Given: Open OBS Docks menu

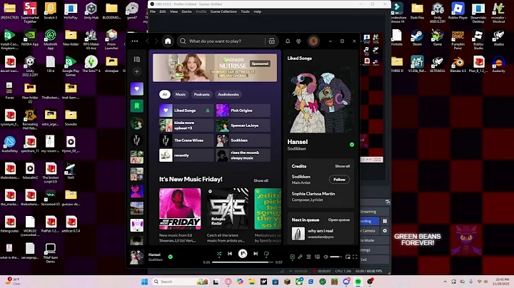Looking at the screenshot, I should tap(186, 11).
